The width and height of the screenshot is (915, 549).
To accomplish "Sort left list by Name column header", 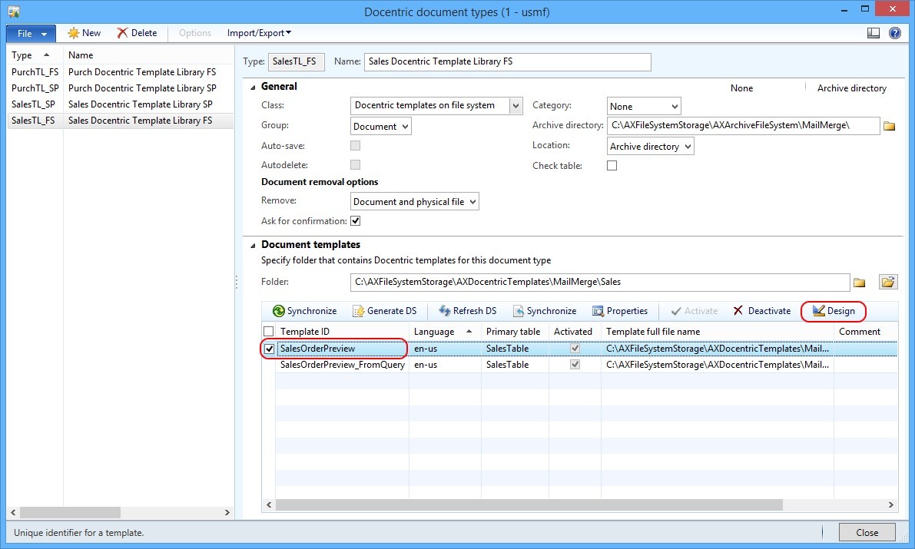I will coord(148,55).
